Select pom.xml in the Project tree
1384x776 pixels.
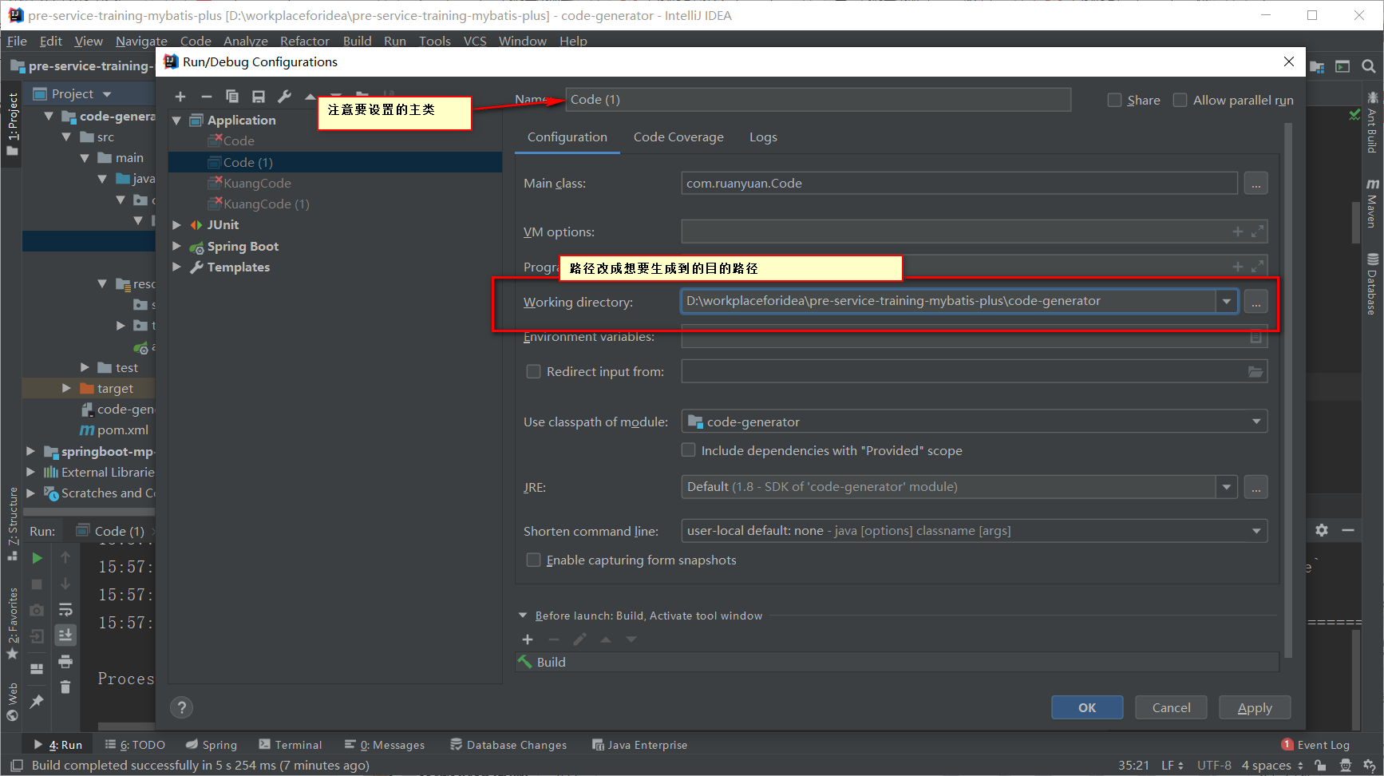tap(122, 430)
